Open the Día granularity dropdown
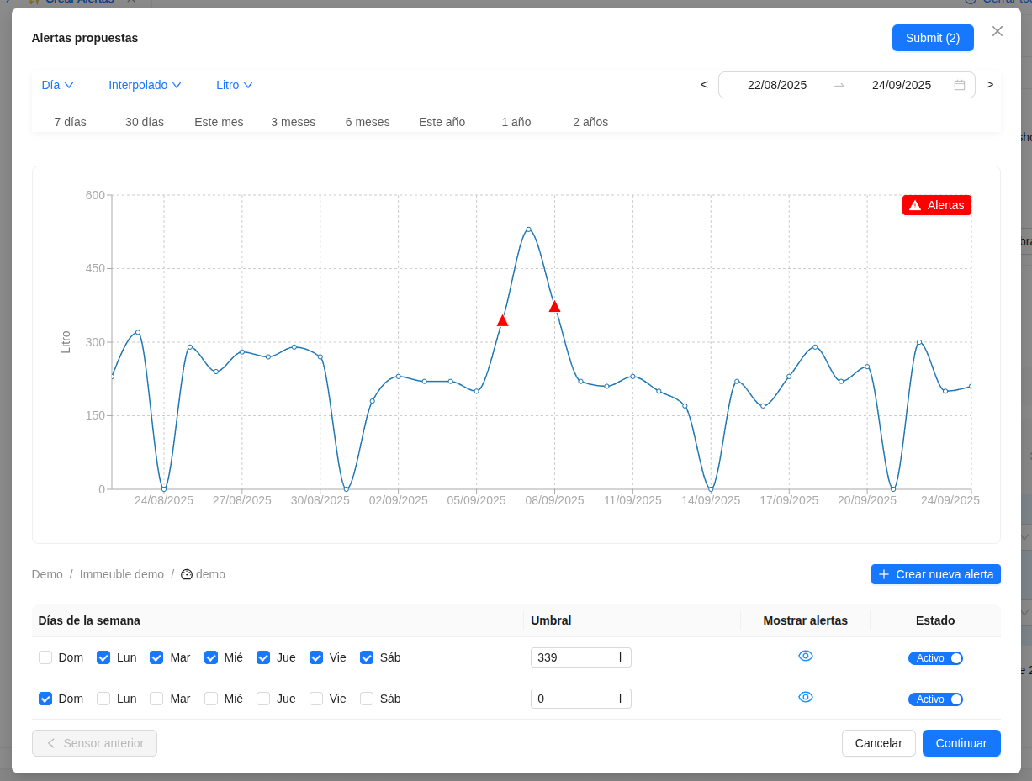This screenshot has height=781, width=1032. 57,85
